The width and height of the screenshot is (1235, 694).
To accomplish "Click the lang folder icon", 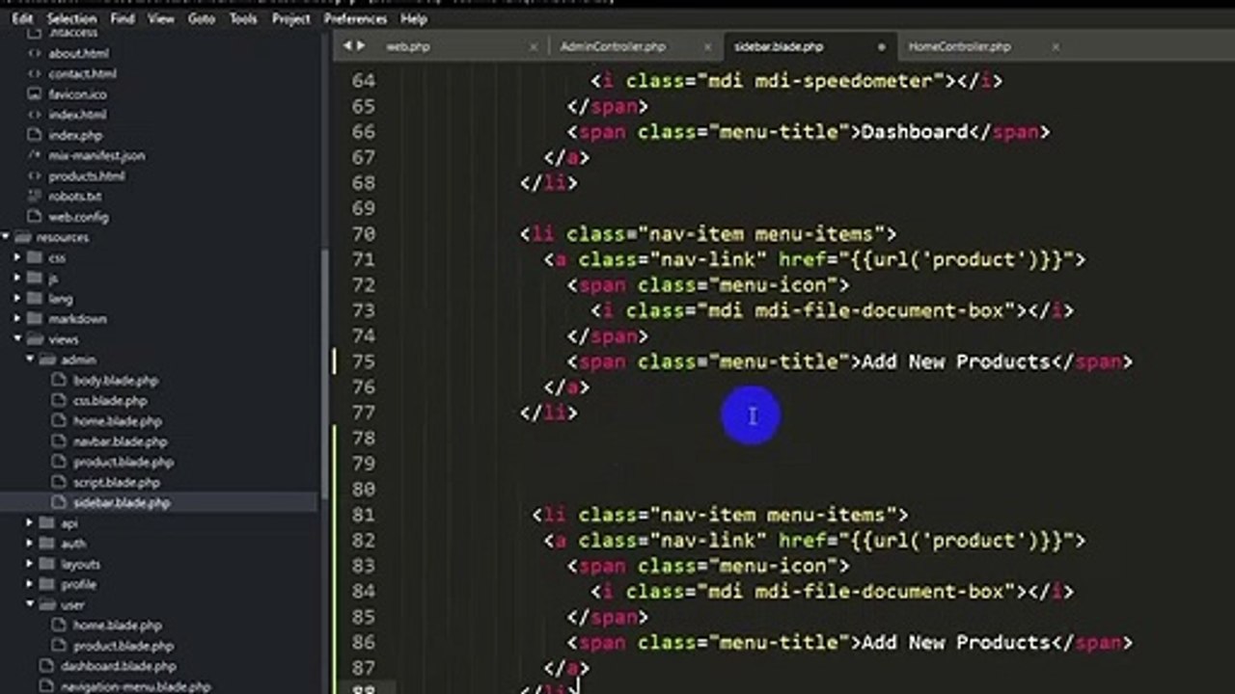I will [34, 298].
